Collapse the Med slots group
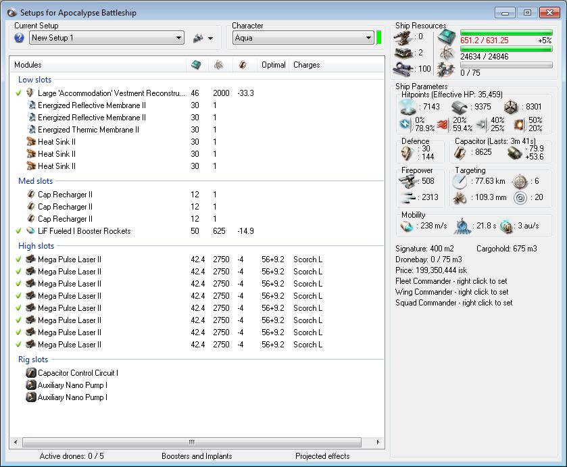The image size is (567, 467). pyautogui.click(x=35, y=181)
